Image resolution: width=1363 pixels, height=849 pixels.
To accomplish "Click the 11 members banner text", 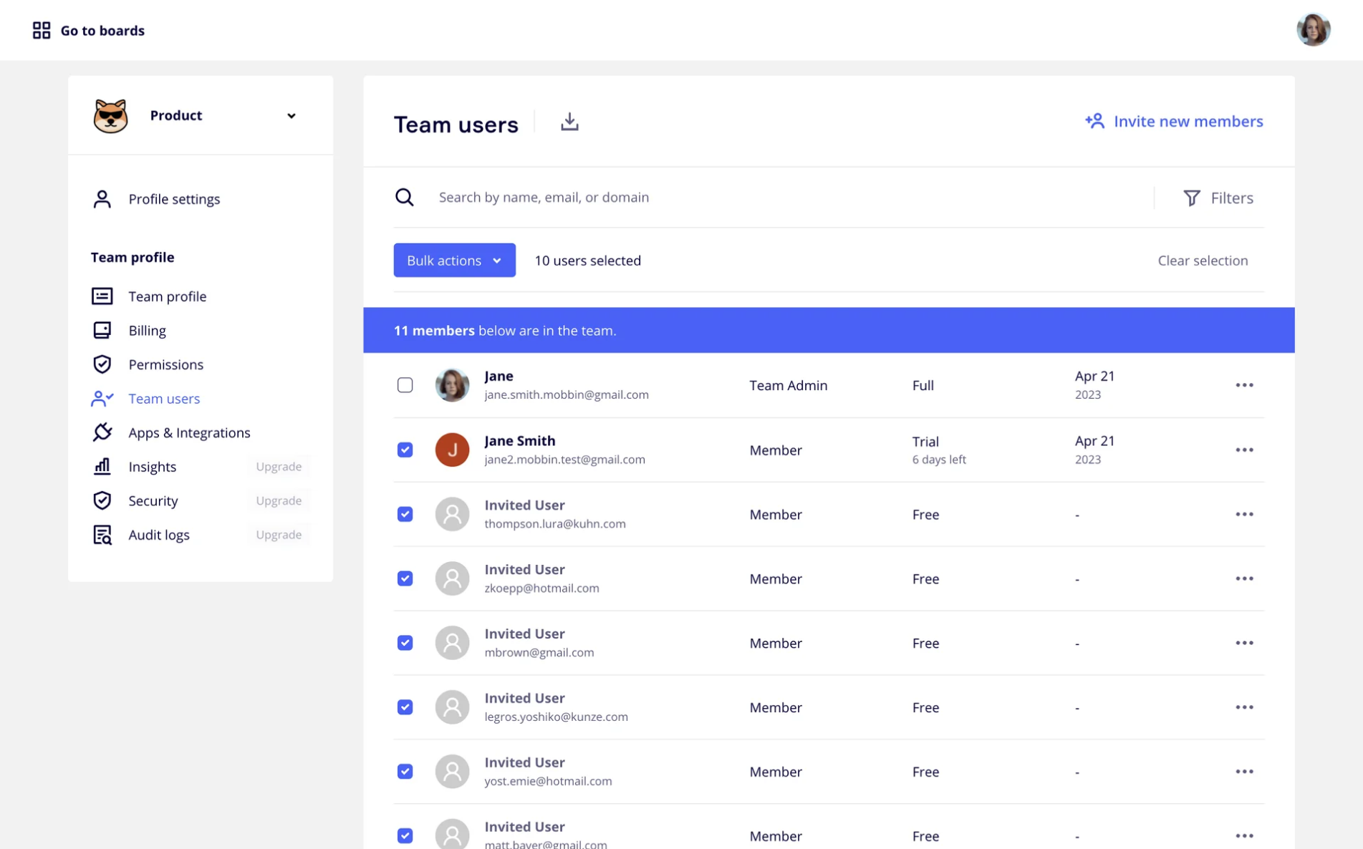I will 505,331.
